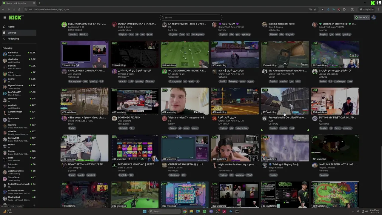Open night stalker in the cutty stream title
The width and height of the screenshot is (382, 215).
point(237,165)
